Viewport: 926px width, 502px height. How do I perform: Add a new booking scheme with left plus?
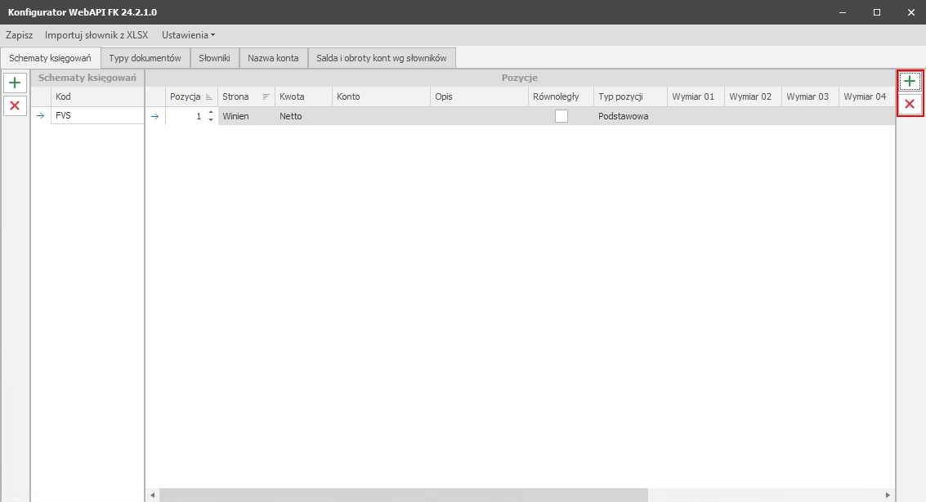[x=15, y=83]
